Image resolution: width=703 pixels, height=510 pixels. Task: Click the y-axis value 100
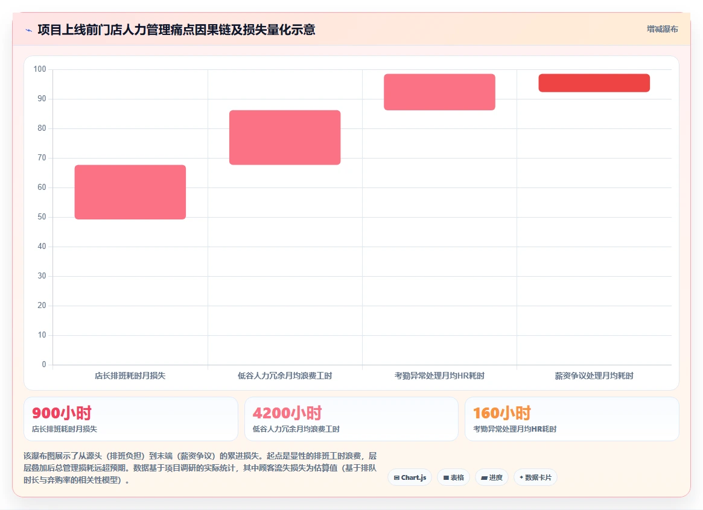coord(39,69)
